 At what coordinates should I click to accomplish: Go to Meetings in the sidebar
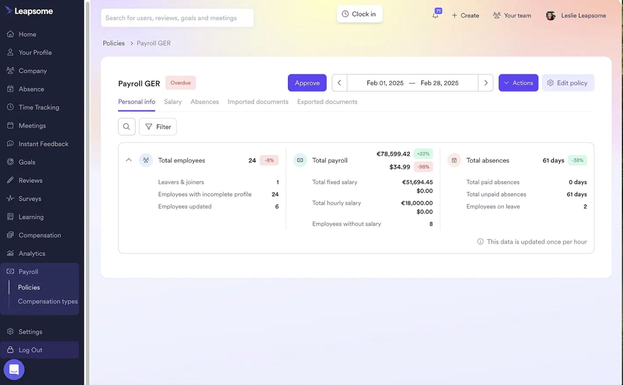[x=32, y=125]
